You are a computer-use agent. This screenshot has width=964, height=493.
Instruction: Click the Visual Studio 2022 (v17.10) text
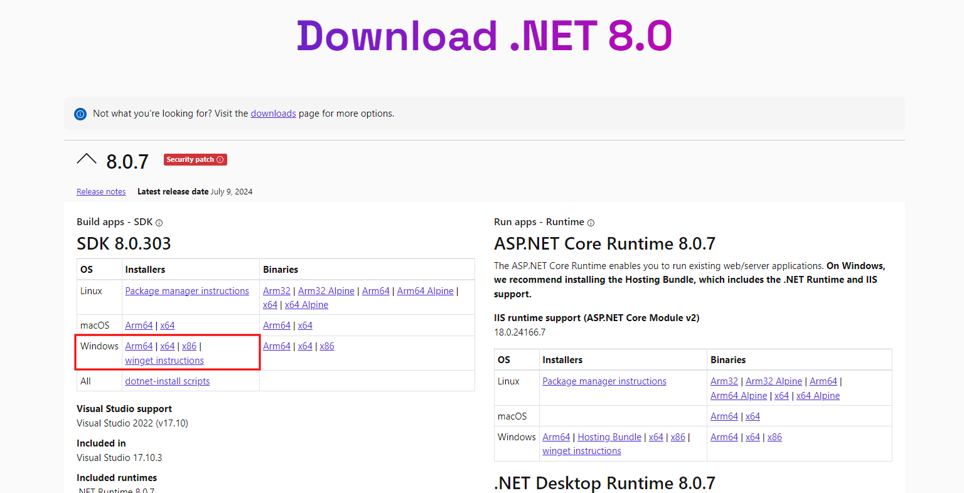[x=132, y=423]
